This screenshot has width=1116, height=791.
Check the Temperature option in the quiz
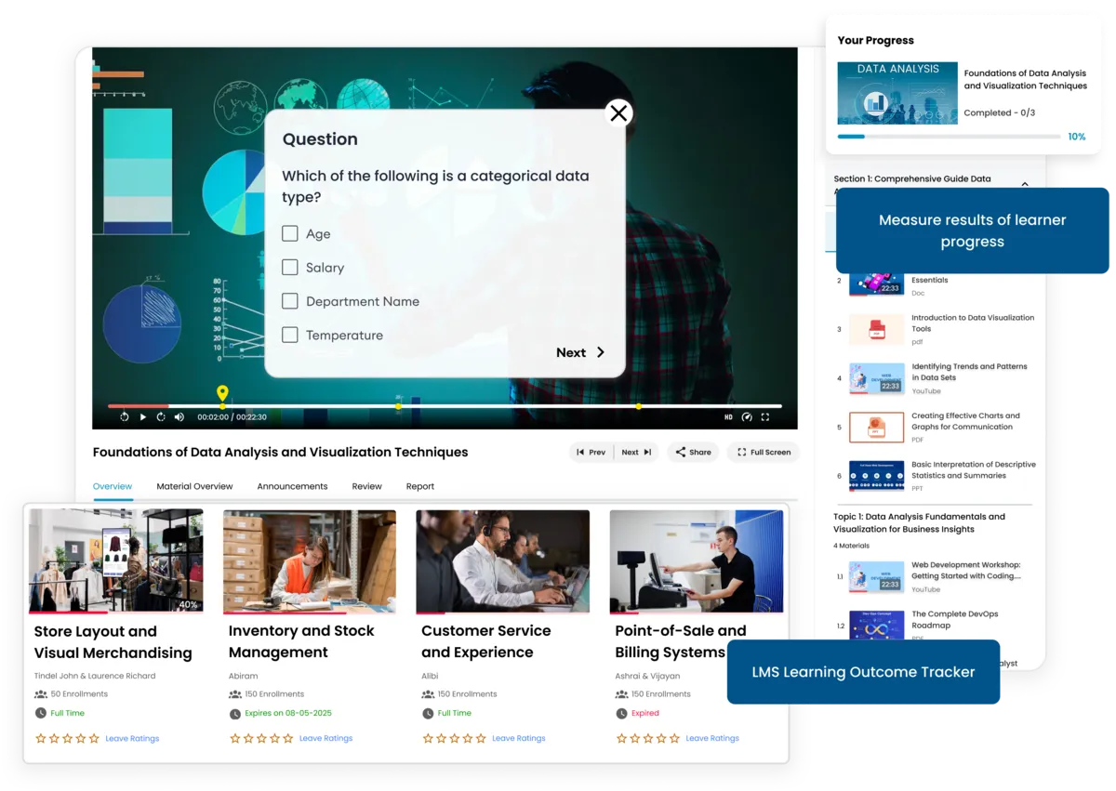click(x=289, y=336)
